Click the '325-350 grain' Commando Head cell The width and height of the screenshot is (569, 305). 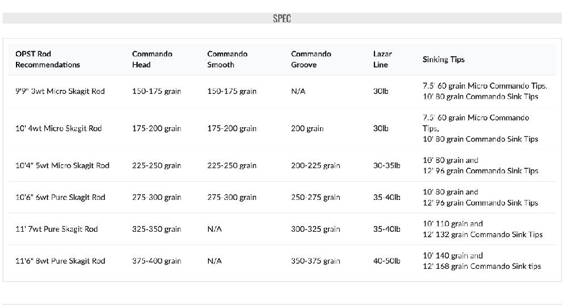coord(156,229)
